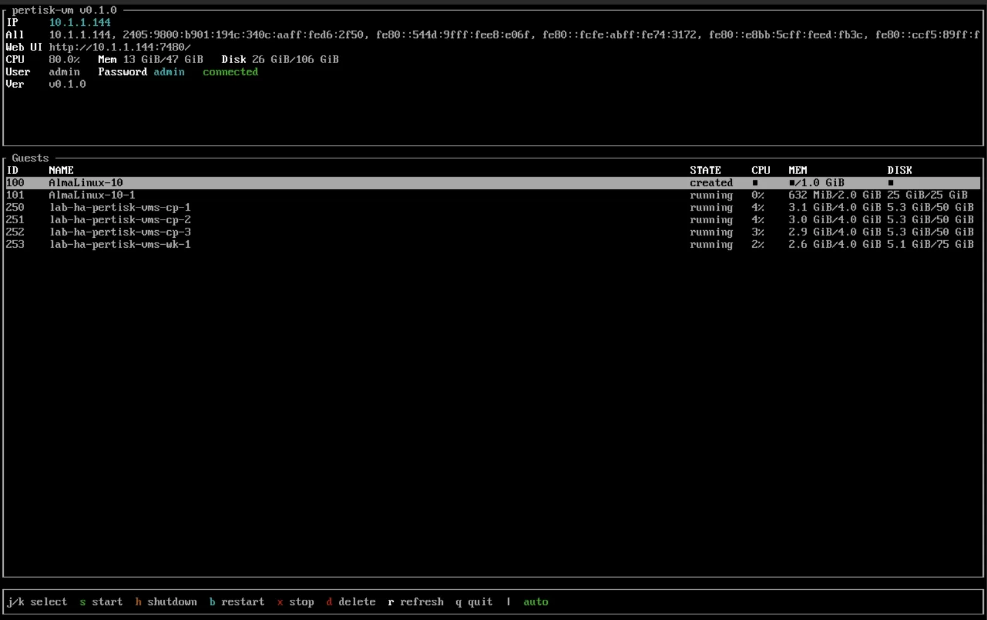
Task: Click memory value 3.1 GiB/4.0 GiB
Action: pyautogui.click(x=834, y=208)
